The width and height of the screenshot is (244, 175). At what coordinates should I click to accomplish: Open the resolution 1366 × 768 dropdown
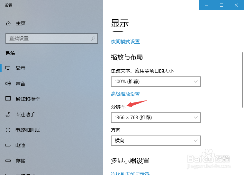tap(156, 118)
